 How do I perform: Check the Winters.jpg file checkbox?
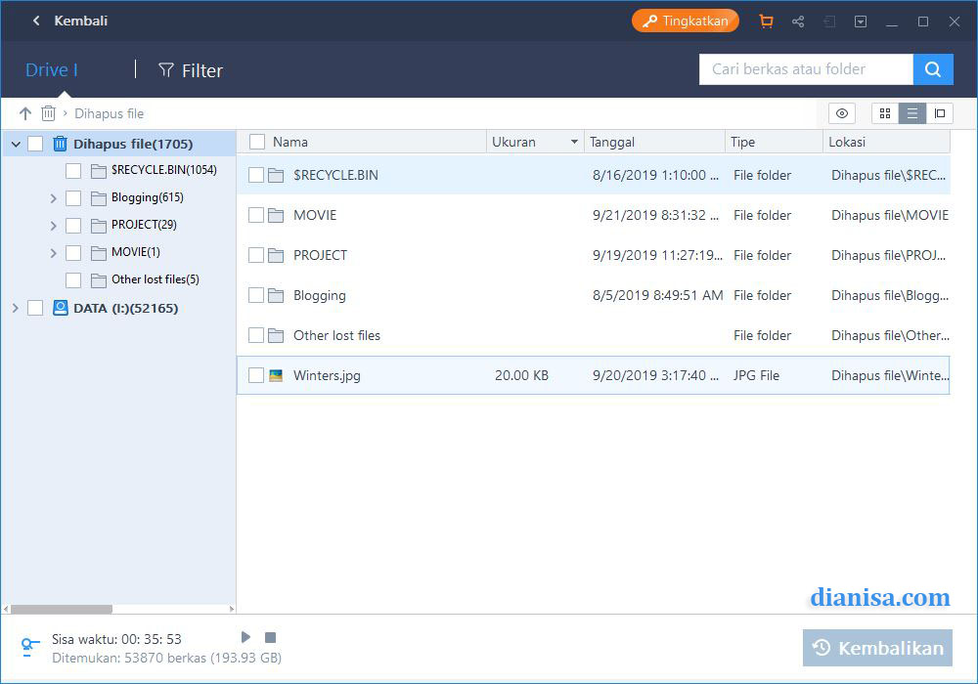[x=256, y=375]
